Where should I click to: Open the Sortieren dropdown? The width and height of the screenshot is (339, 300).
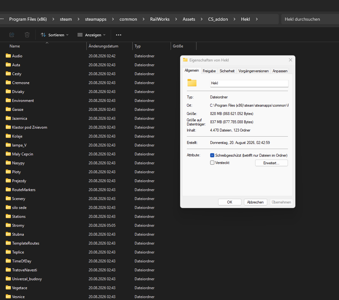click(x=55, y=35)
